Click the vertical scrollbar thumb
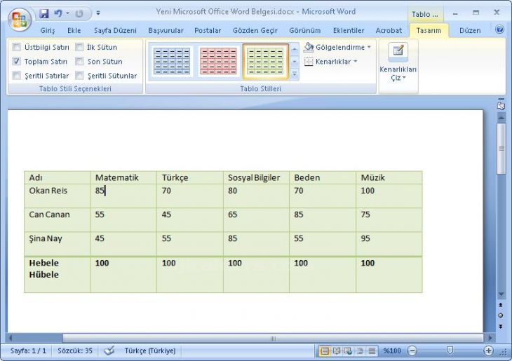Image resolution: width=512 pixels, height=361 pixels. tap(501, 149)
